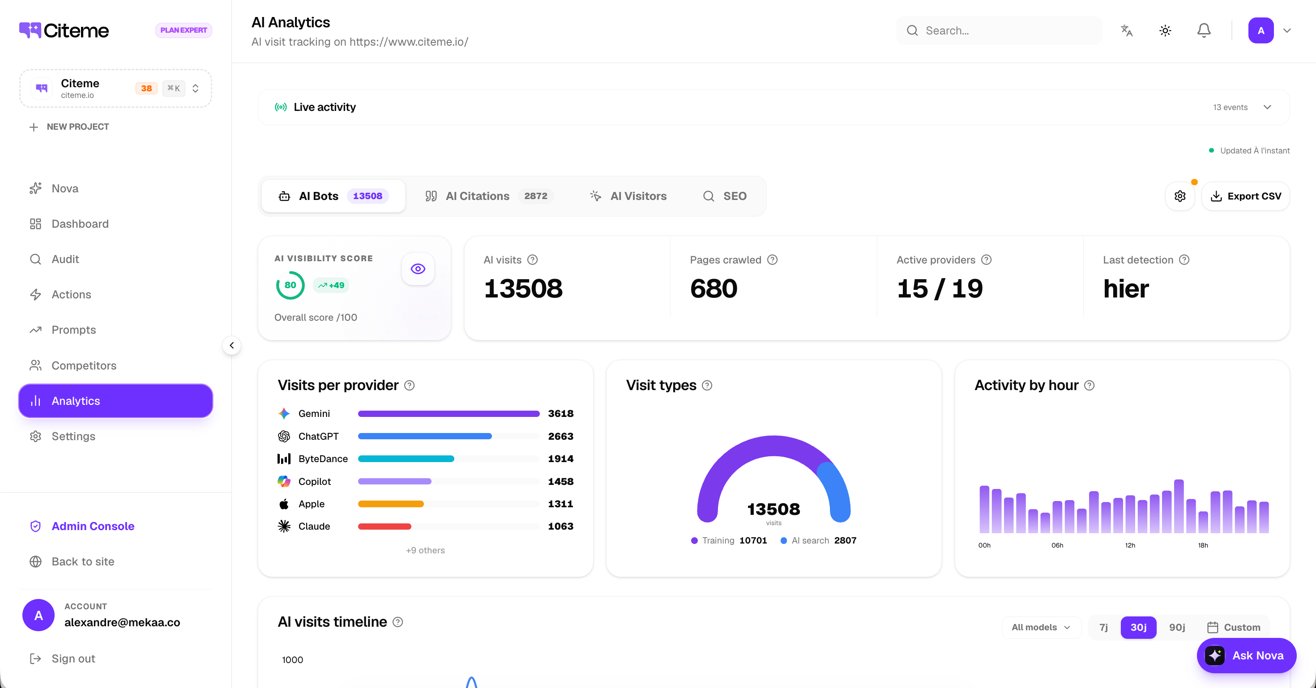The height and width of the screenshot is (688, 1316).
Task: Click the Copilot provider icon
Action: pos(284,481)
